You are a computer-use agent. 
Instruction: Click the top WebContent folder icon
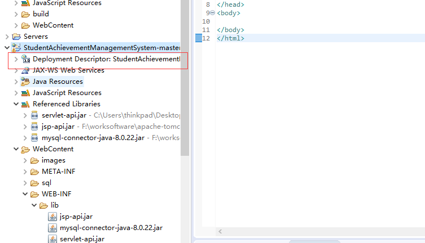25,25
